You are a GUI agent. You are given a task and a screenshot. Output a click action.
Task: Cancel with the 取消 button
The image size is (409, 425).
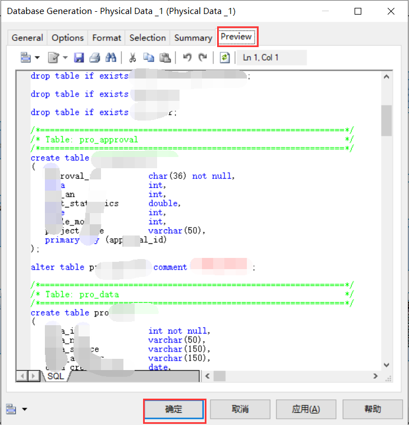click(240, 409)
